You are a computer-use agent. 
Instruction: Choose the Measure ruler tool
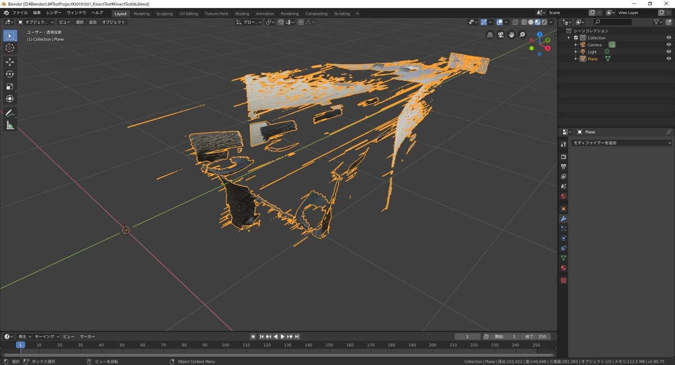coord(10,125)
